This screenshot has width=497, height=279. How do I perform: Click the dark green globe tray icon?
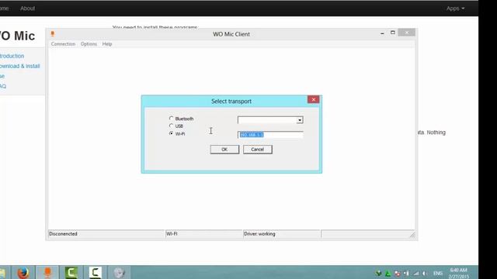[378, 273]
